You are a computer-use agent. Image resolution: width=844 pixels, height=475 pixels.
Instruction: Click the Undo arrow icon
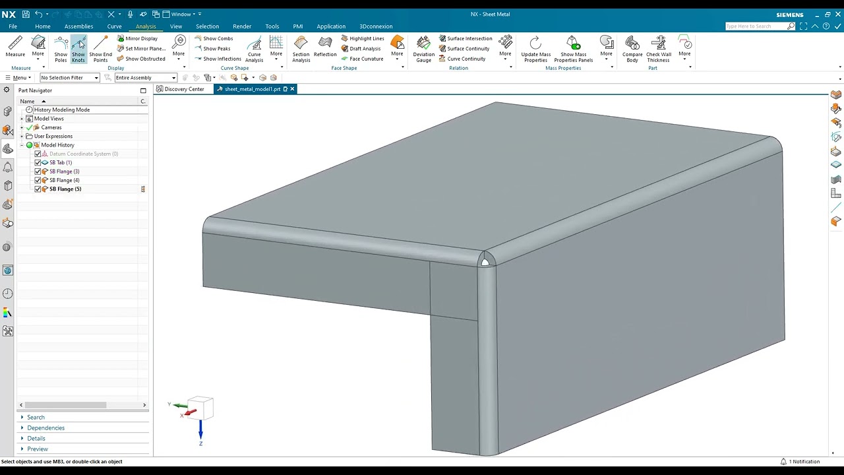(39, 14)
